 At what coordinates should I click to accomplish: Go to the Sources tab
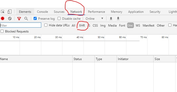click(59, 12)
